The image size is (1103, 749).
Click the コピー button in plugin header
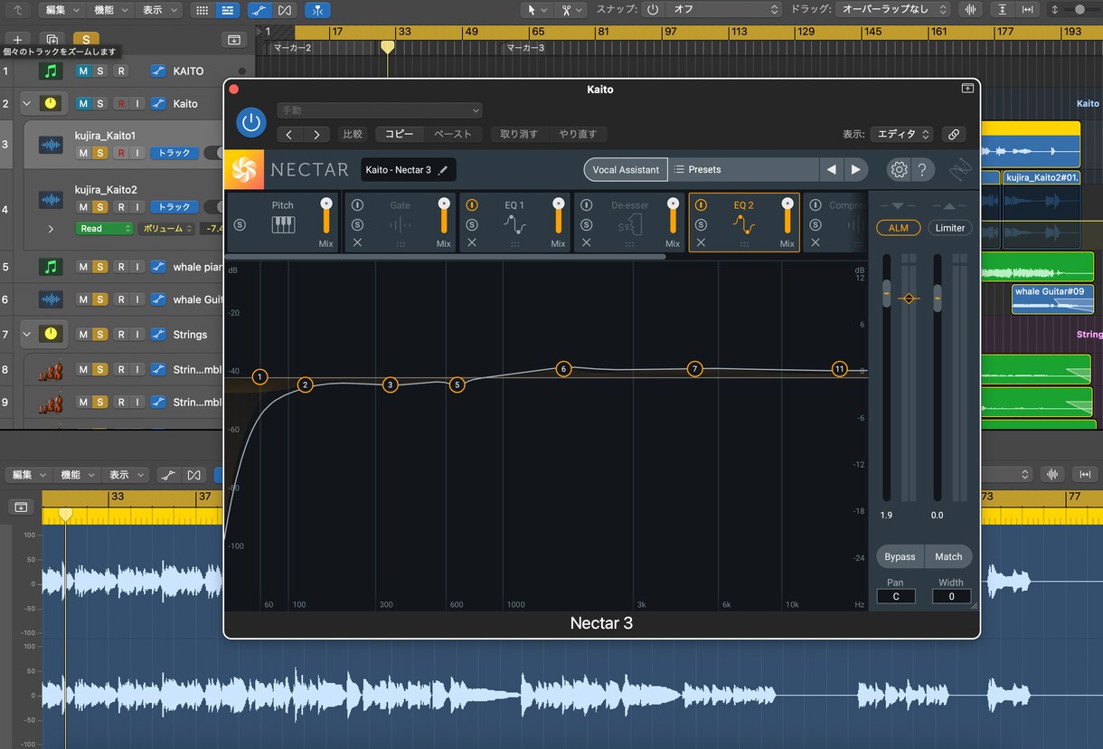(399, 134)
